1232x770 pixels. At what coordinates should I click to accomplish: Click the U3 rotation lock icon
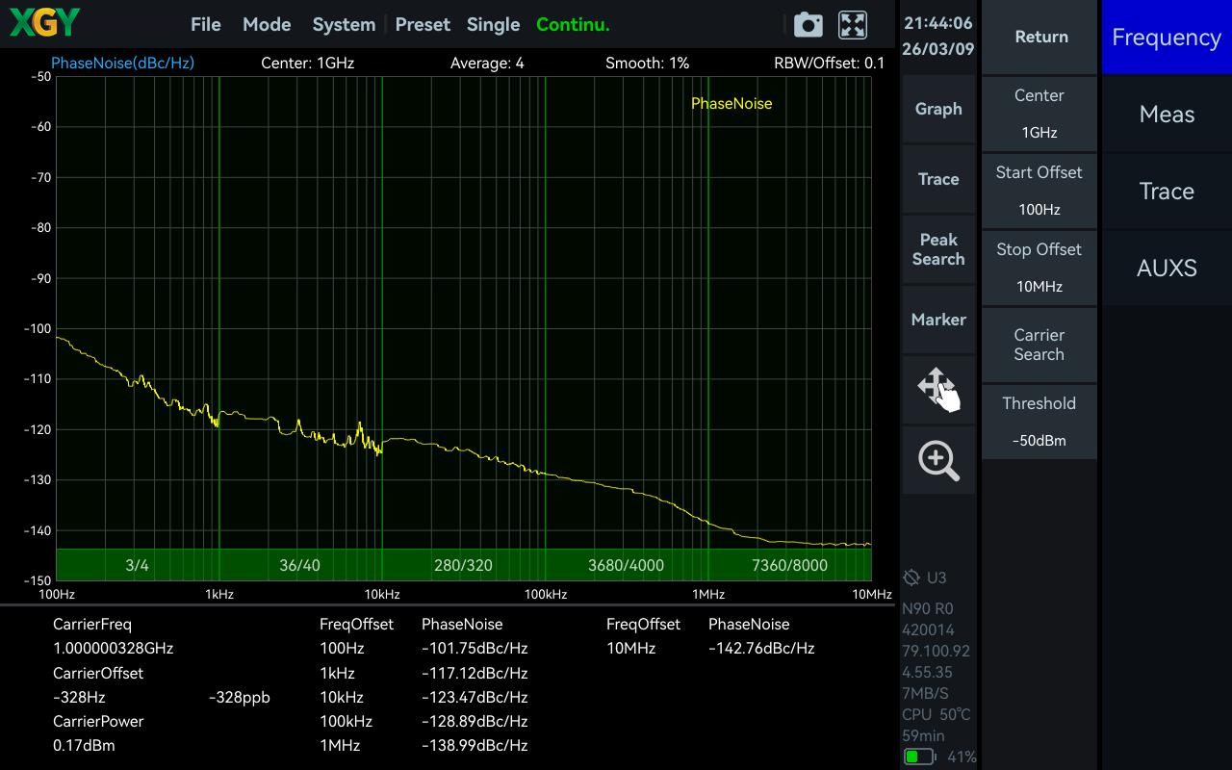click(x=911, y=577)
